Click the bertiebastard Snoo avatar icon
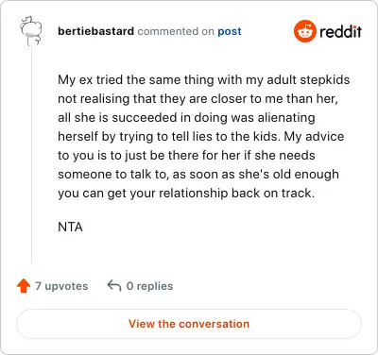Image resolution: width=378 pixels, height=355 pixels. tap(30, 31)
